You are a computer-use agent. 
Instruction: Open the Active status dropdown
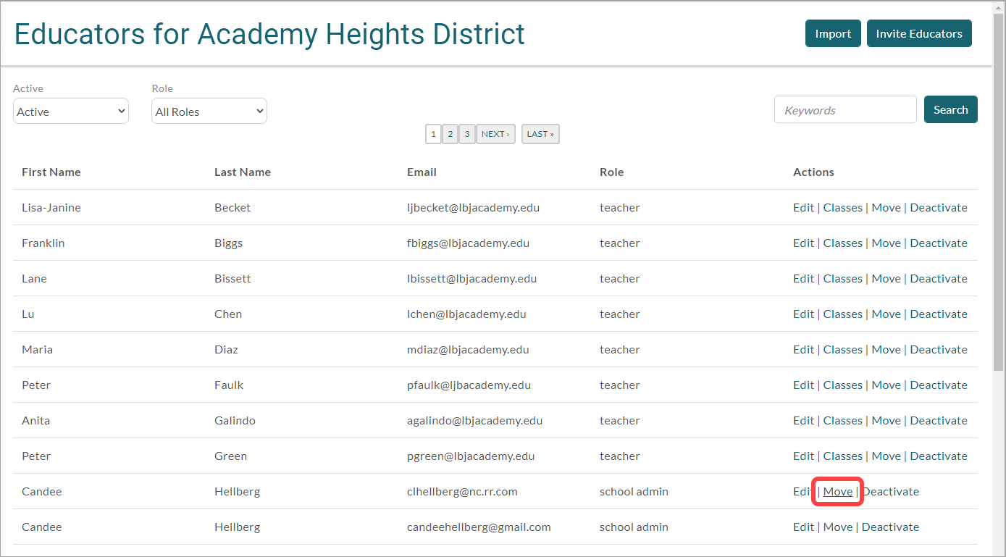coord(71,112)
